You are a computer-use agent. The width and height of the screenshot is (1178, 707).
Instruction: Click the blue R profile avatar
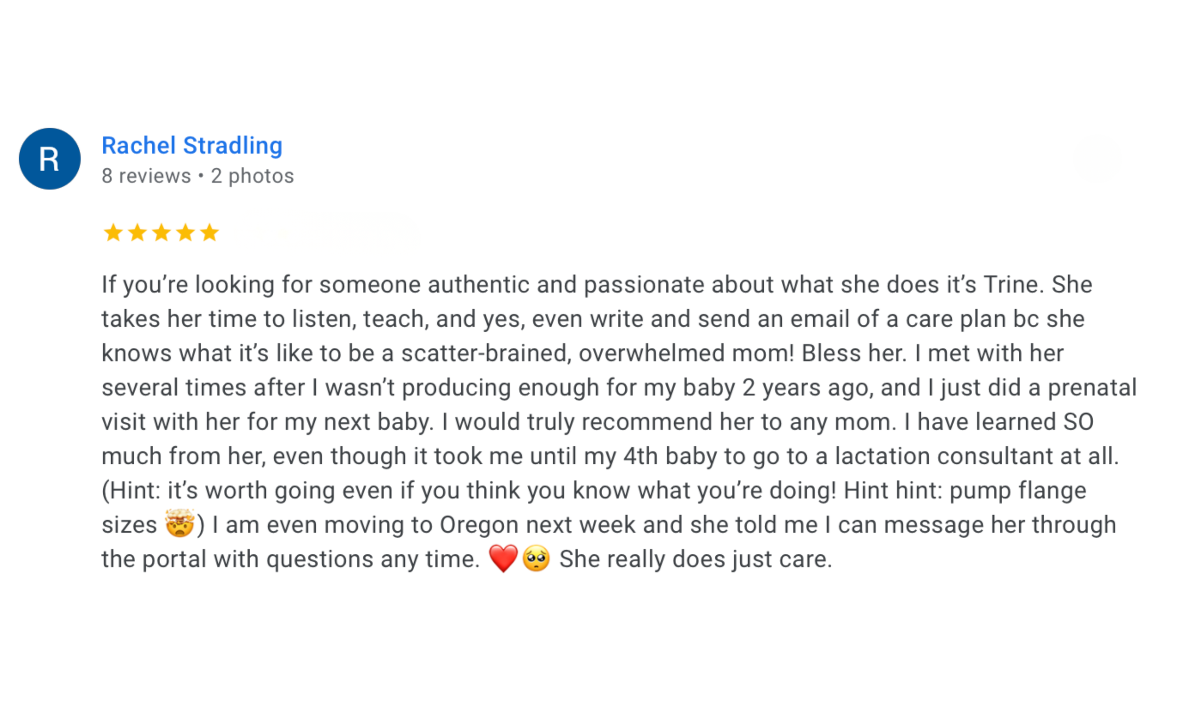49,159
